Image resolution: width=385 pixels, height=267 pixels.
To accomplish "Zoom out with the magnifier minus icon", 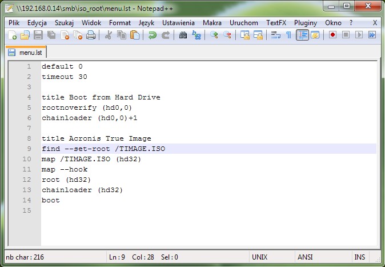I will [x=227, y=35].
